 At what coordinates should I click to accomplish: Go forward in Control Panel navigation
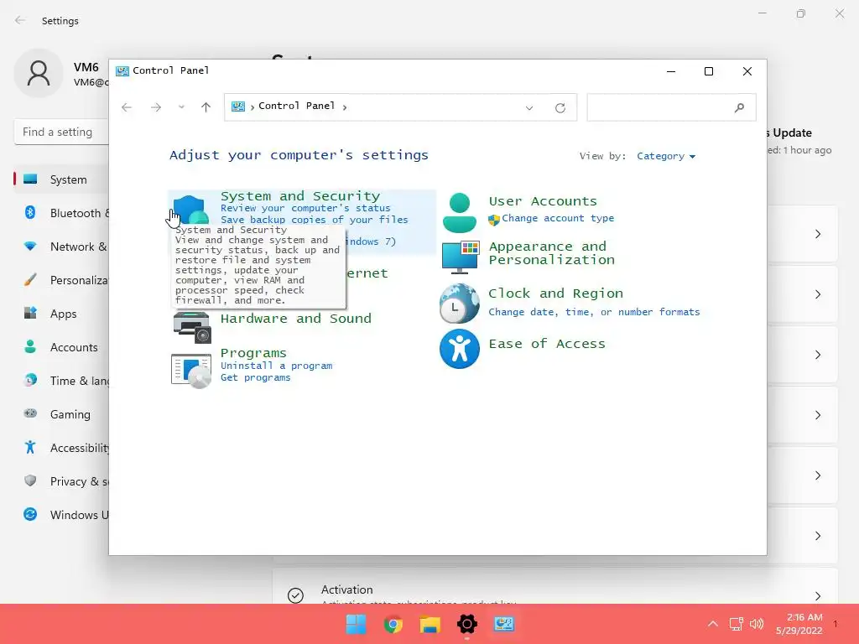155,107
